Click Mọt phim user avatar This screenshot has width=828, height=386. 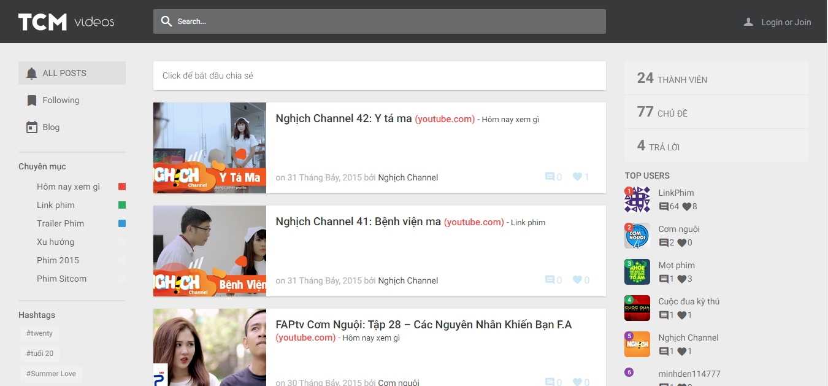tap(637, 272)
